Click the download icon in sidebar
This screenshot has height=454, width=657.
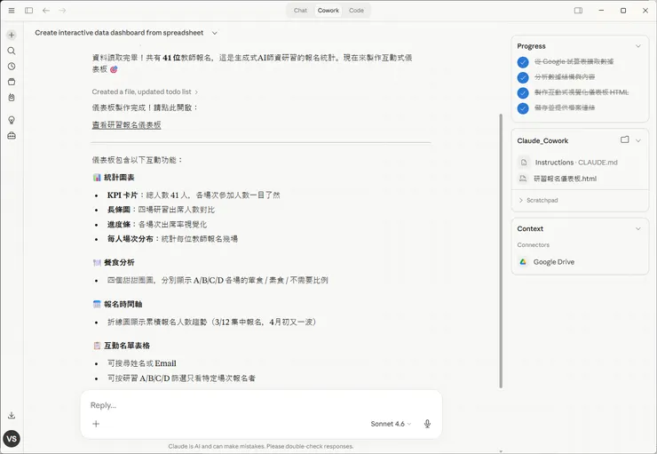click(x=12, y=416)
